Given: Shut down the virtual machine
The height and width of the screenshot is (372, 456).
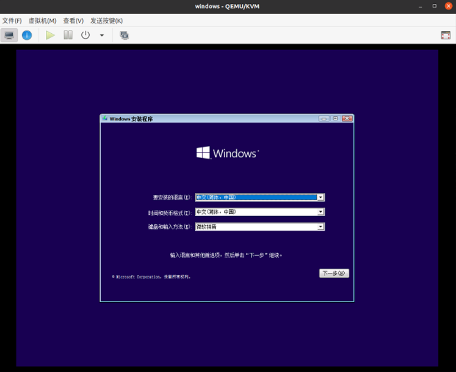Looking at the screenshot, I should click(x=84, y=35).
